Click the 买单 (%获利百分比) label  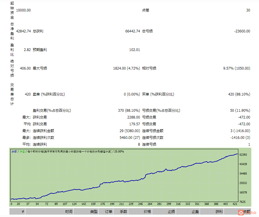pos(158,94)
